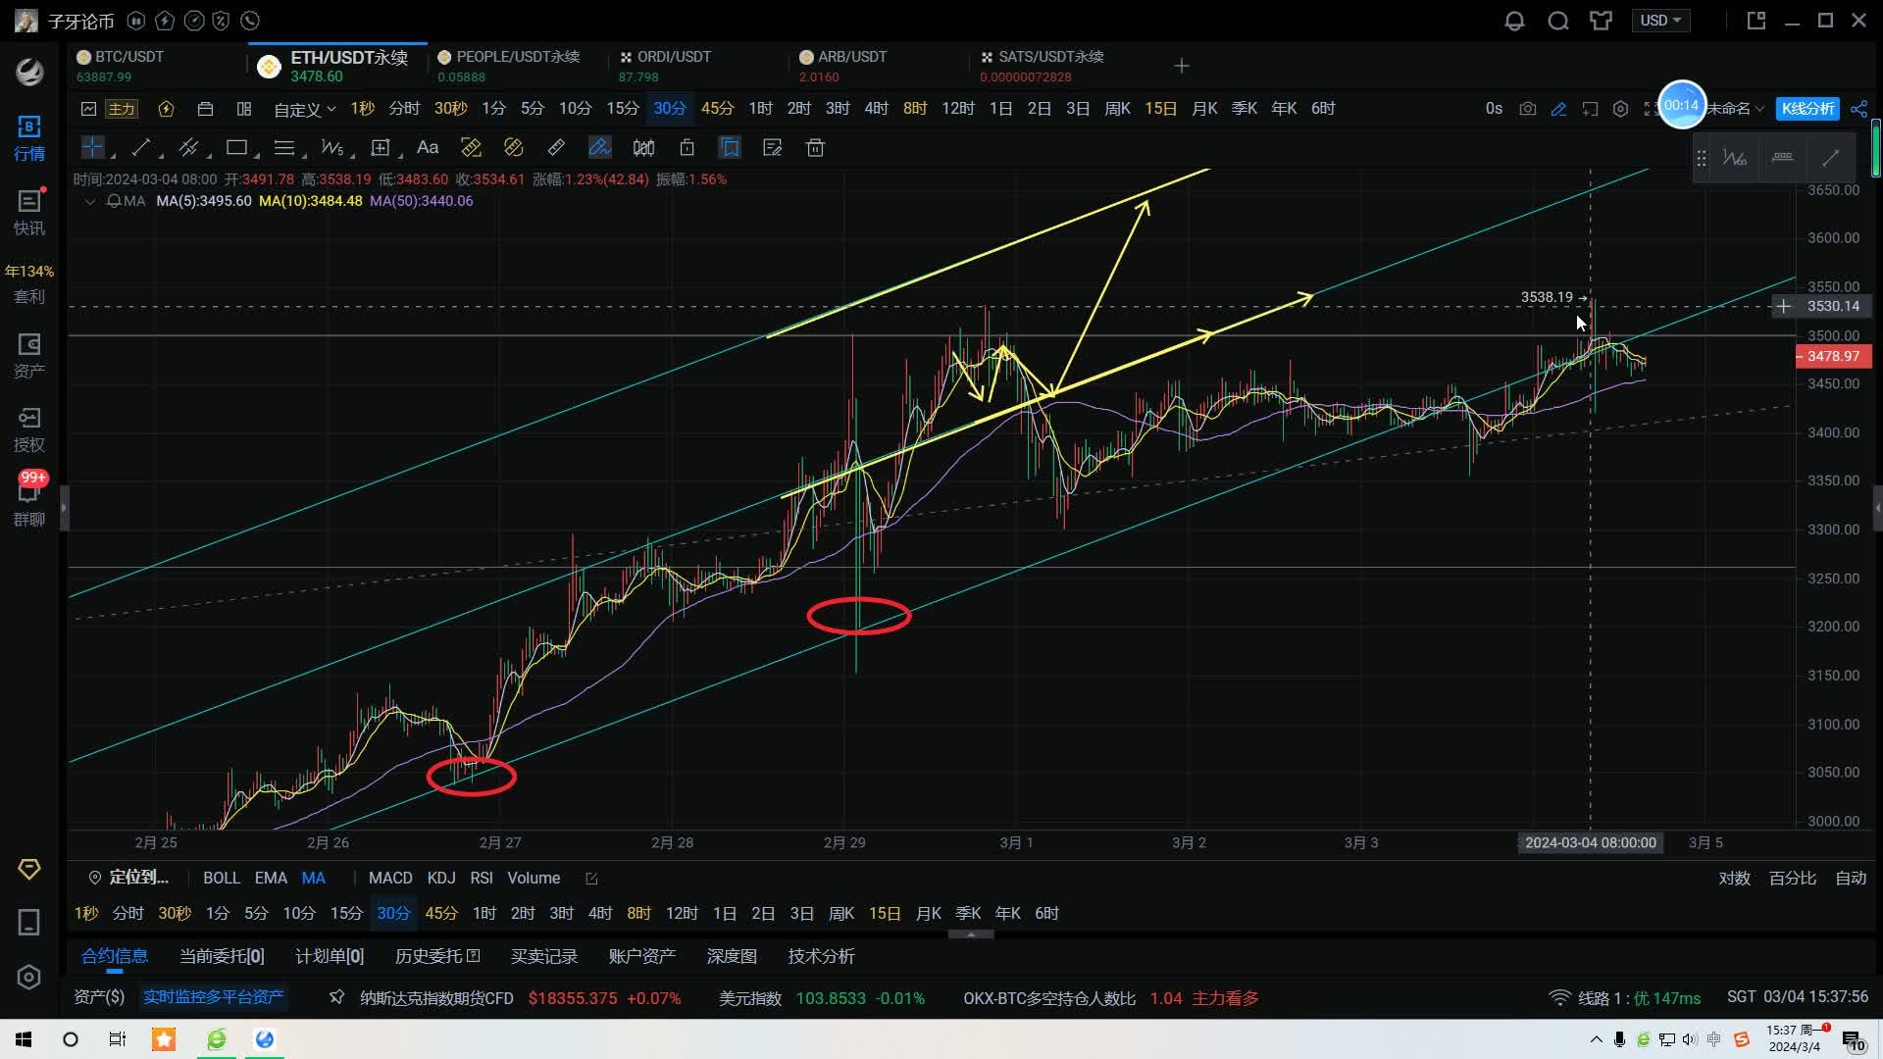Toggle the BOLL overlay indicator

click(221, 878)
